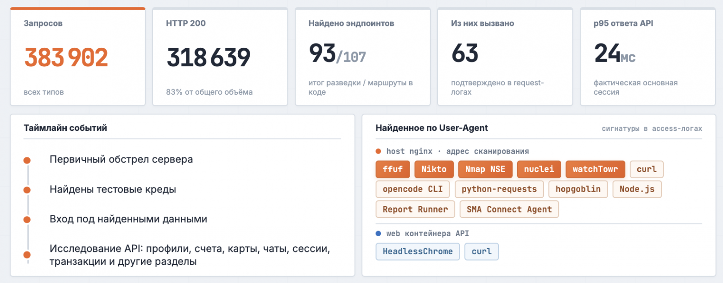
Task: Open the p95 ответа API card
Action: (x=647, y=56)
